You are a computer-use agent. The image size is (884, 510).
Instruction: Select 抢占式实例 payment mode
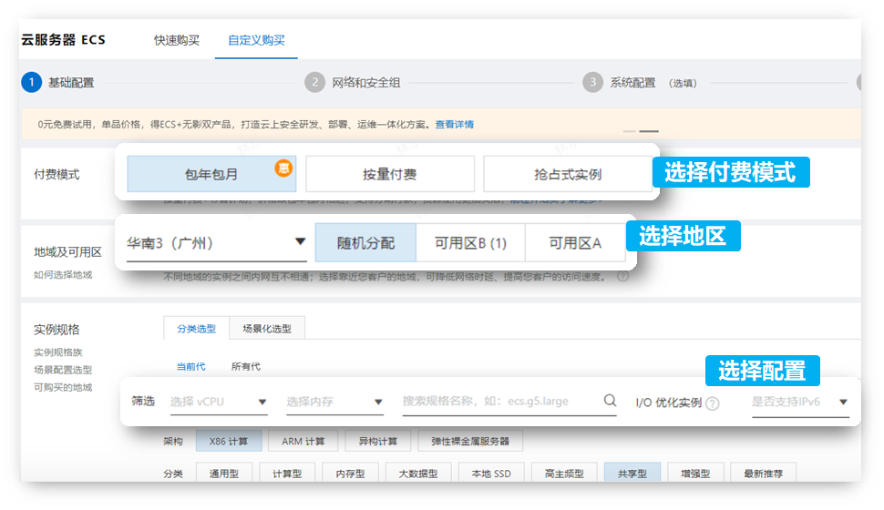tap(568, 174)
